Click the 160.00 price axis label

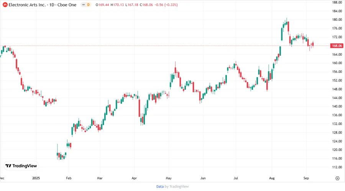(x=337, y=63)
